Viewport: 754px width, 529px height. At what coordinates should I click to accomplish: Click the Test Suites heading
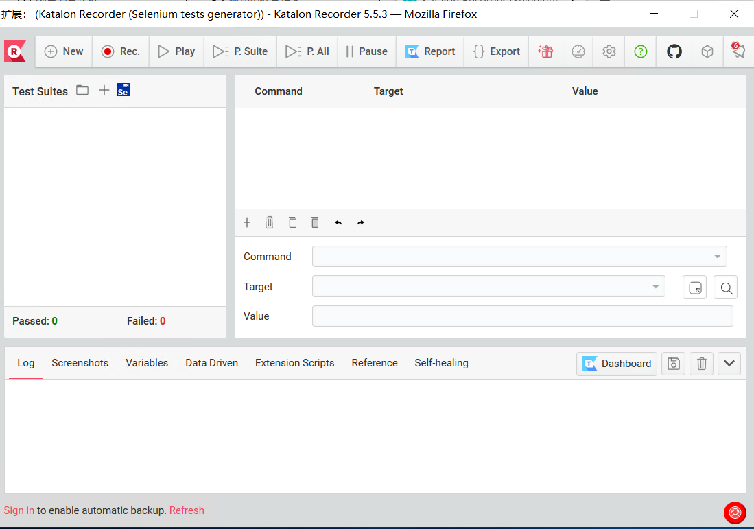point(40,91)
